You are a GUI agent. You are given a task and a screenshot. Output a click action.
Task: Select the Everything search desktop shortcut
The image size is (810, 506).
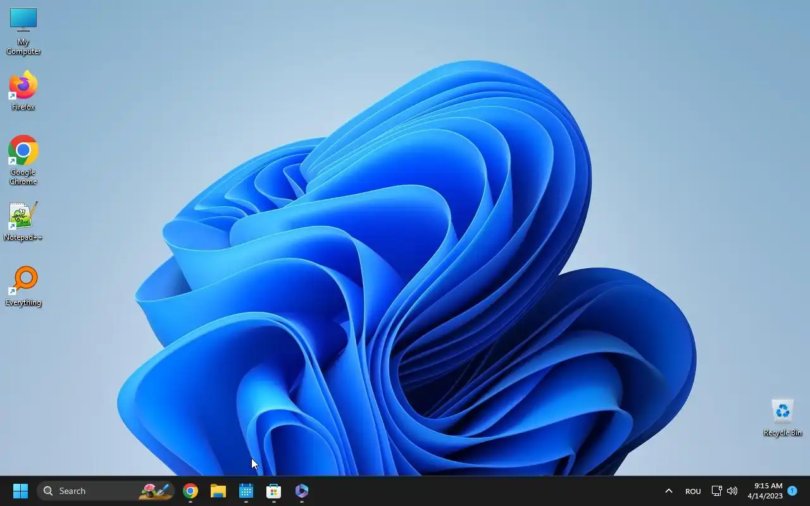pos(23,287)
